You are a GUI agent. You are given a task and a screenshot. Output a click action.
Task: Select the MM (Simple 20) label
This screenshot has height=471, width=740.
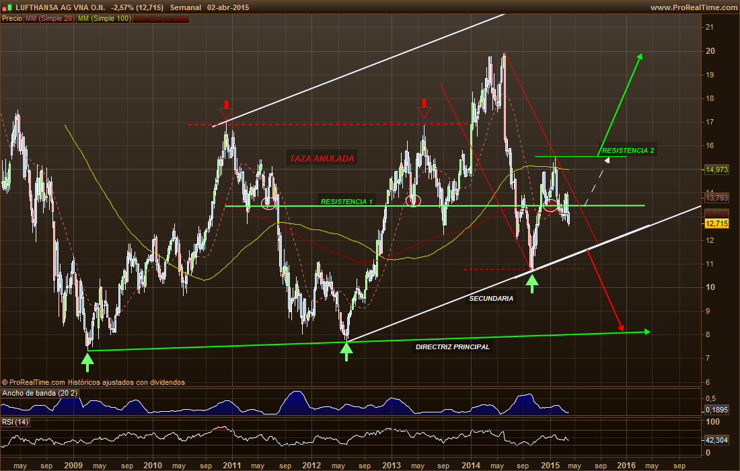[50, 18]
